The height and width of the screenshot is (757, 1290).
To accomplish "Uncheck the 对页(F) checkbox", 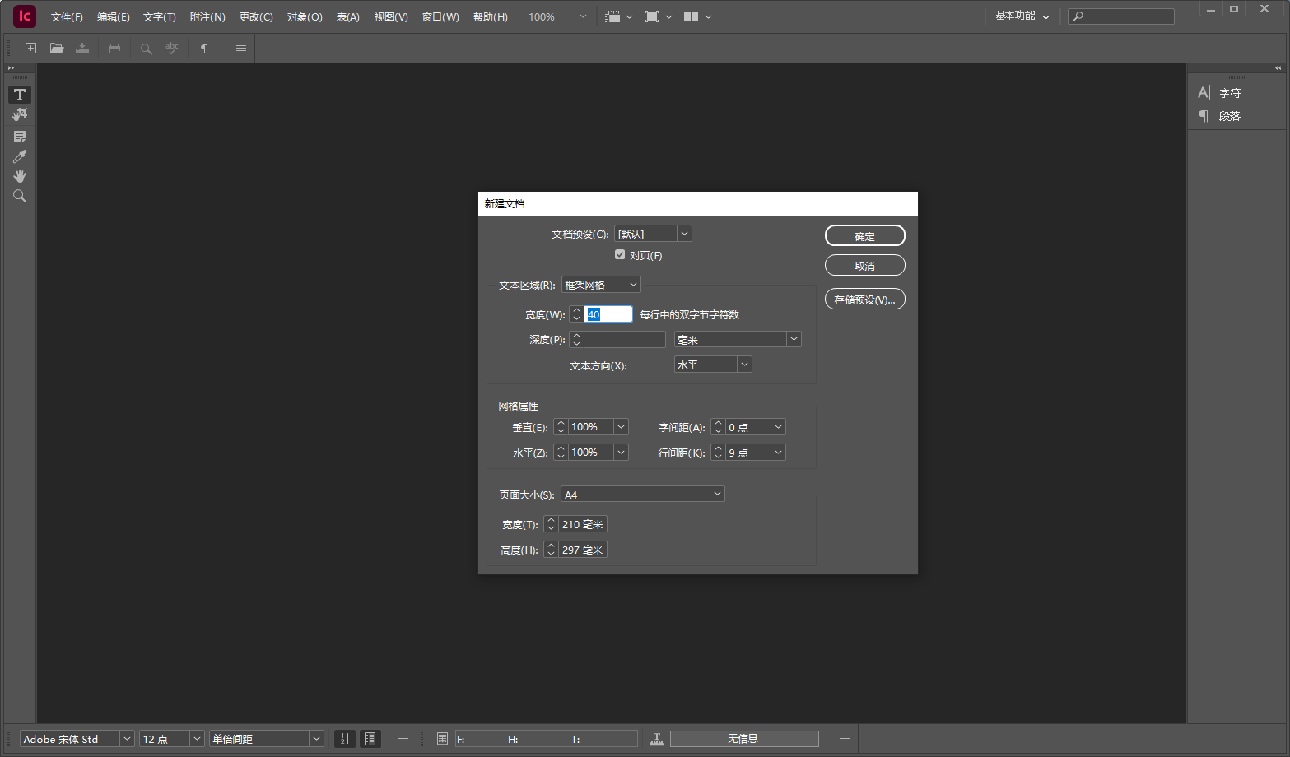I will (x=620, y=255).
